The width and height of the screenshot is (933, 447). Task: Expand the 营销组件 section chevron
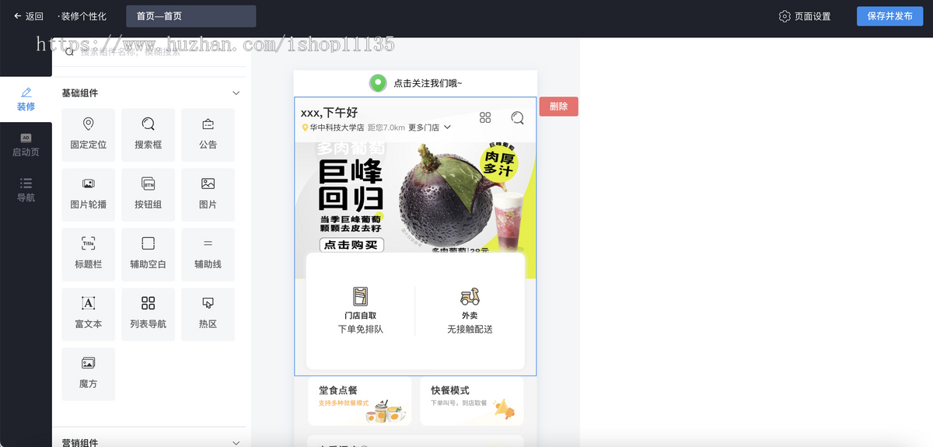click(x=236, y=442)
